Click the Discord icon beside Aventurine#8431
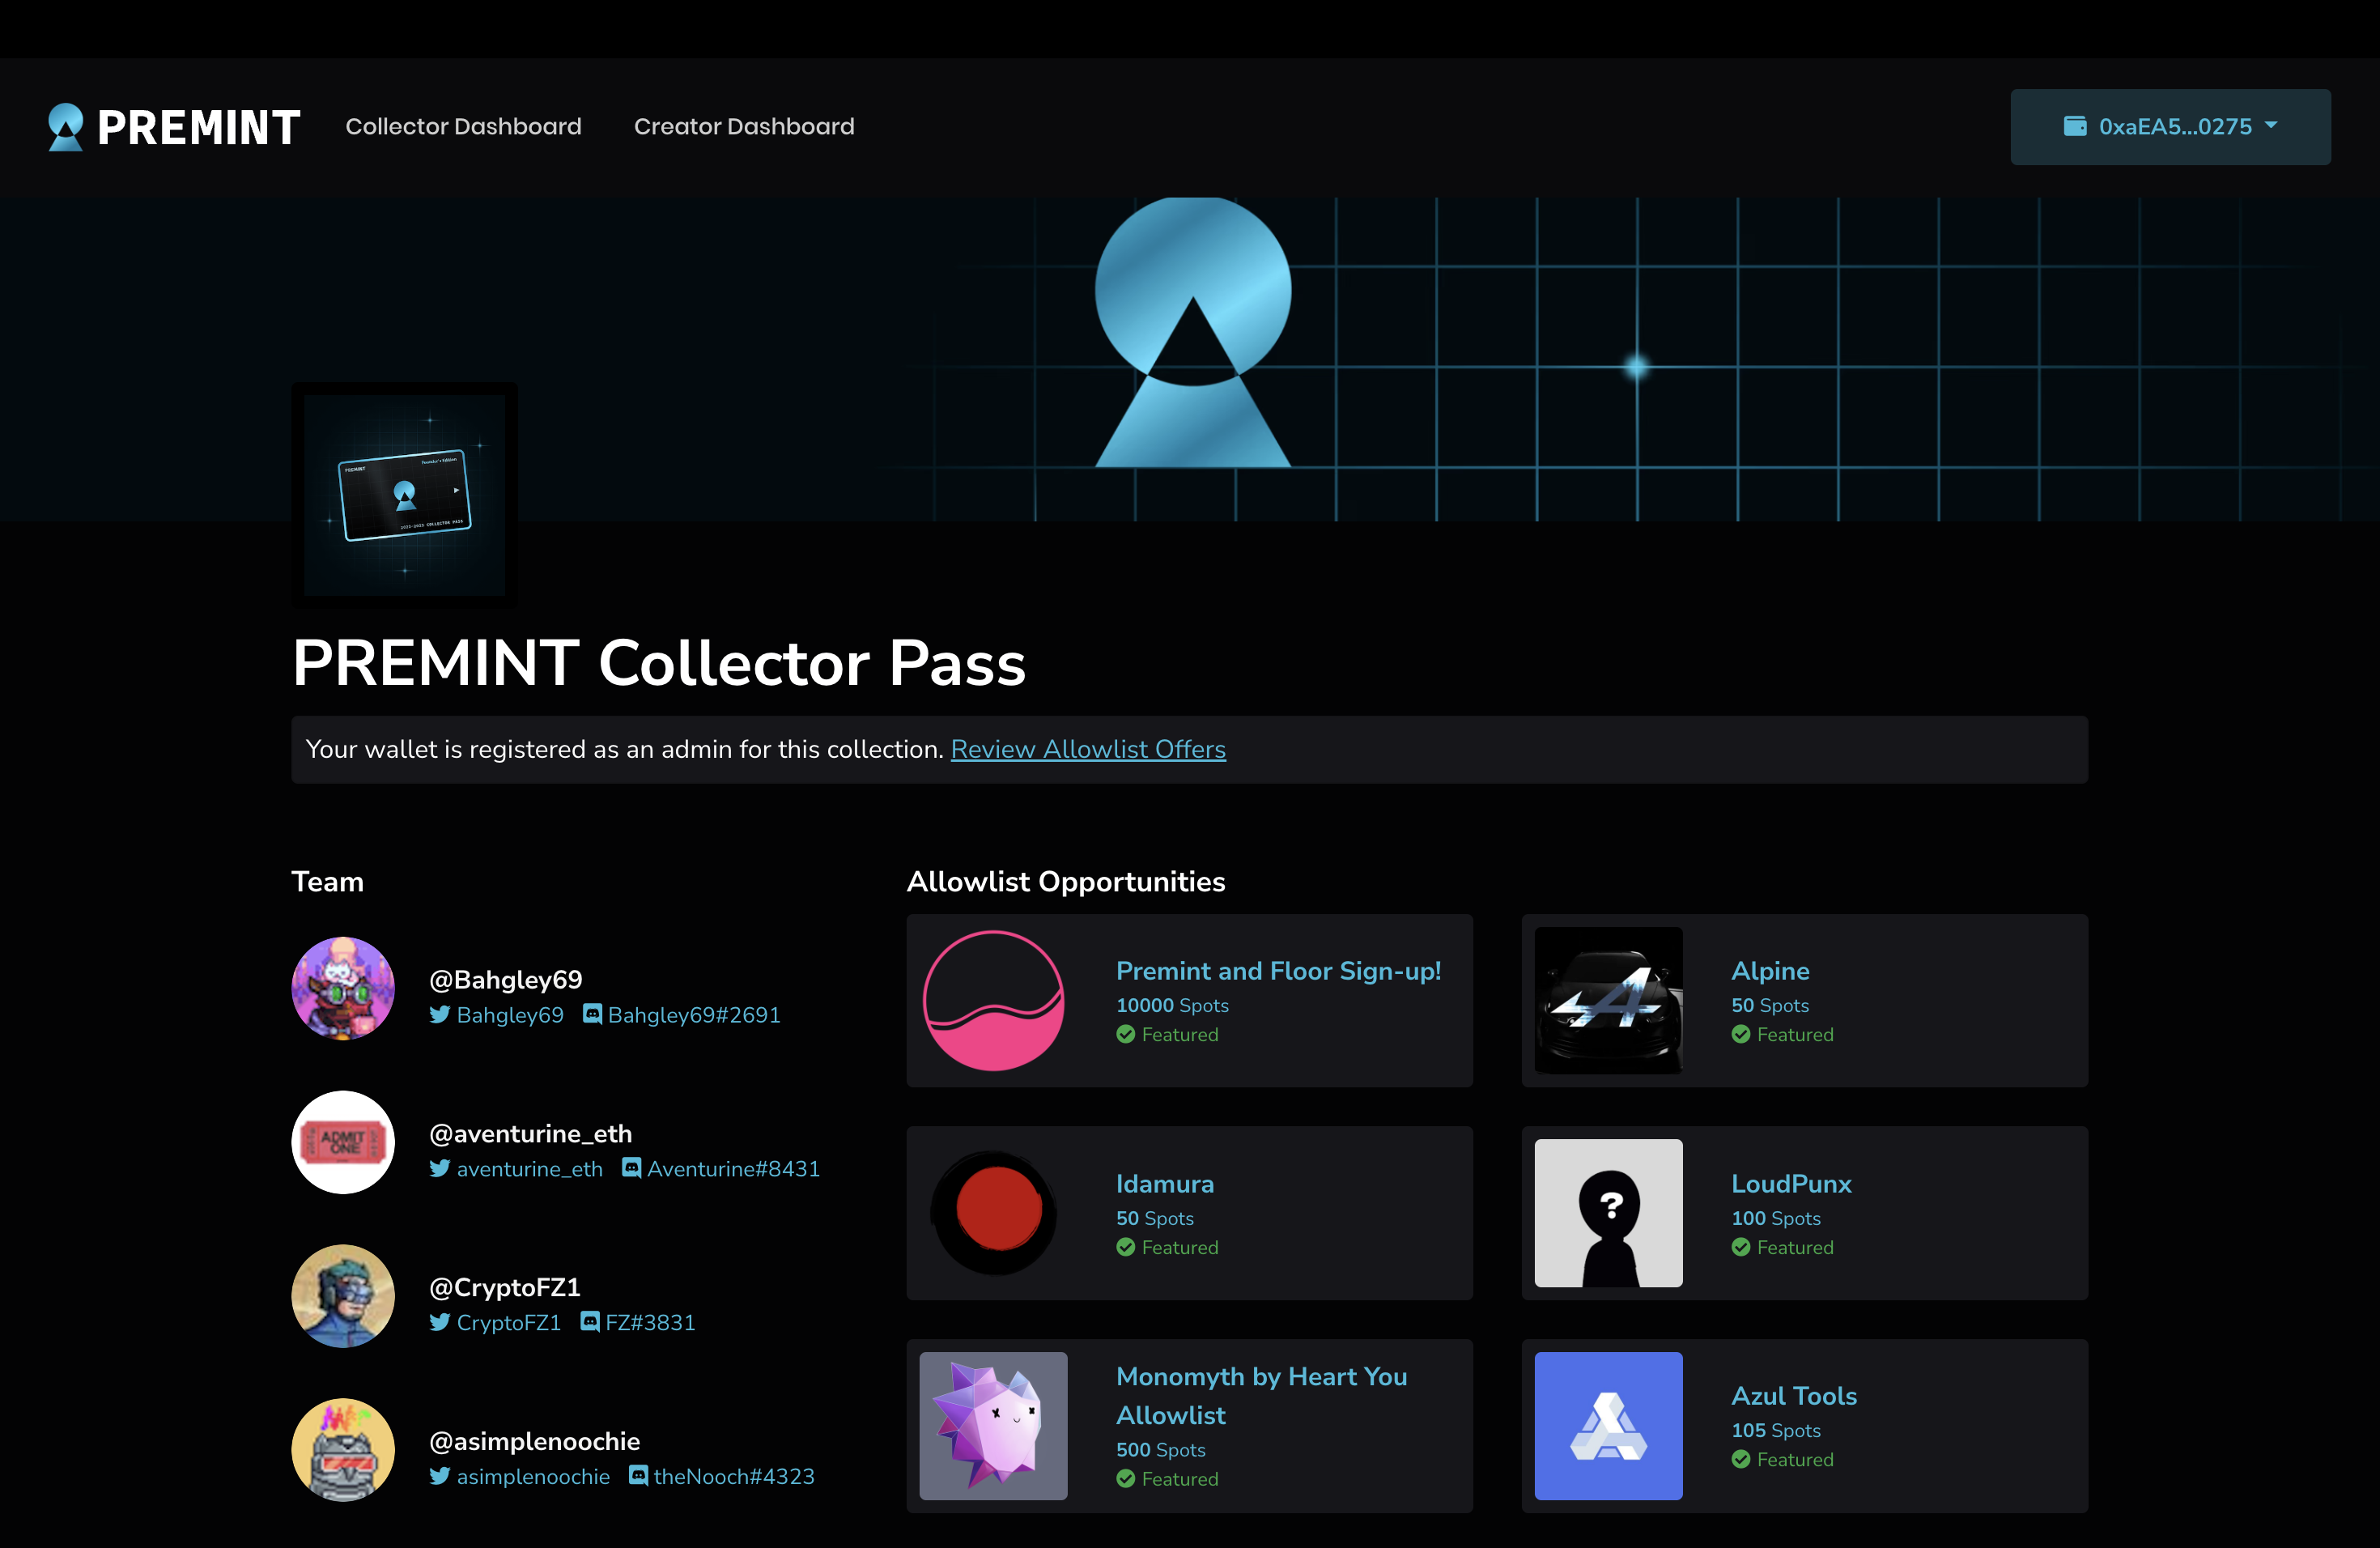This screenshot has width=2380, height=1548. point(632,1169)
